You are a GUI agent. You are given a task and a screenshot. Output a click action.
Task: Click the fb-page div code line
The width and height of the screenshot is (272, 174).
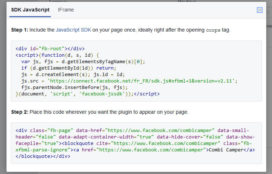tap(132, 130)
